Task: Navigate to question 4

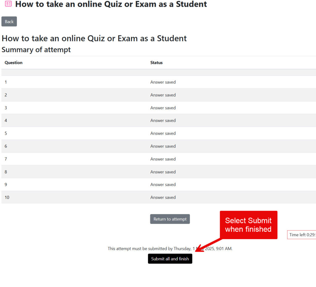Action: (x=6, y=120)
